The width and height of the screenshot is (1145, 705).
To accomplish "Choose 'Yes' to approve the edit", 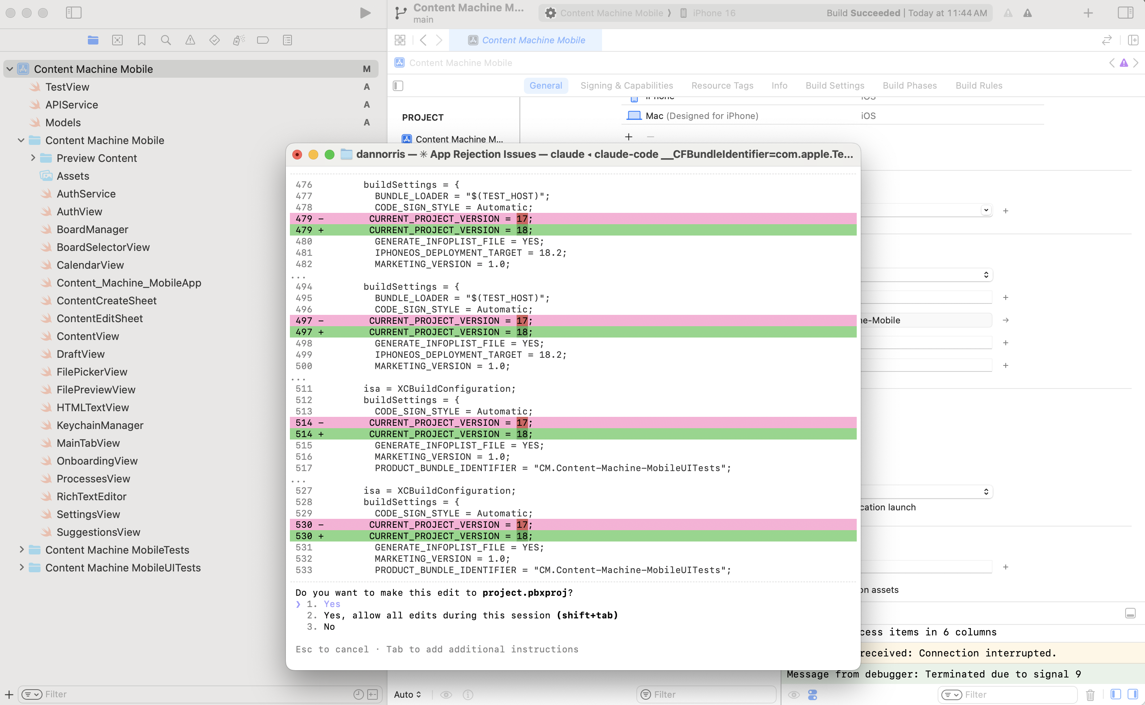I will coord(332,604).
